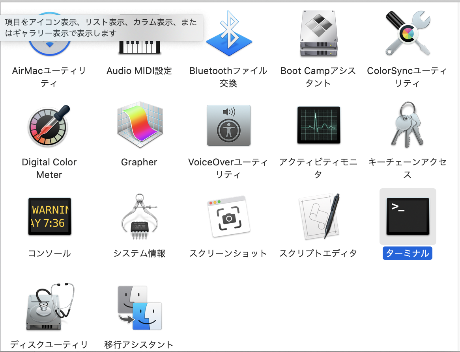Select the スクリプトエディタ app icon
Viewport: 460px width, 352px height.
(x=319, y=217)
